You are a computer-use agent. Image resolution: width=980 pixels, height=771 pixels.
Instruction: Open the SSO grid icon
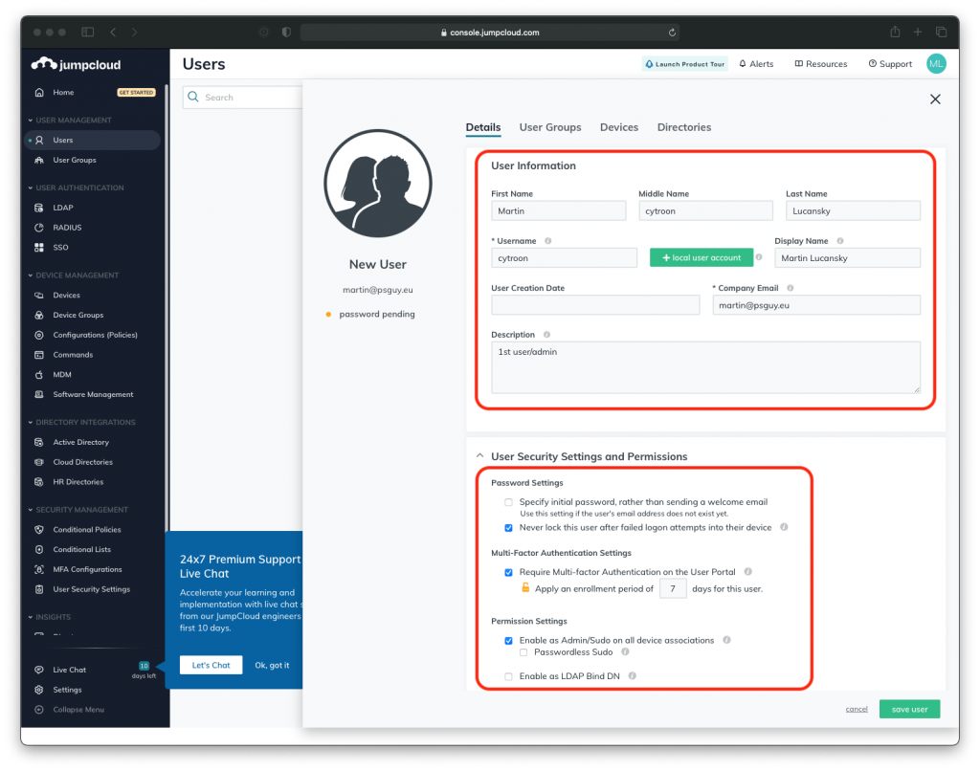coord(39,248)
